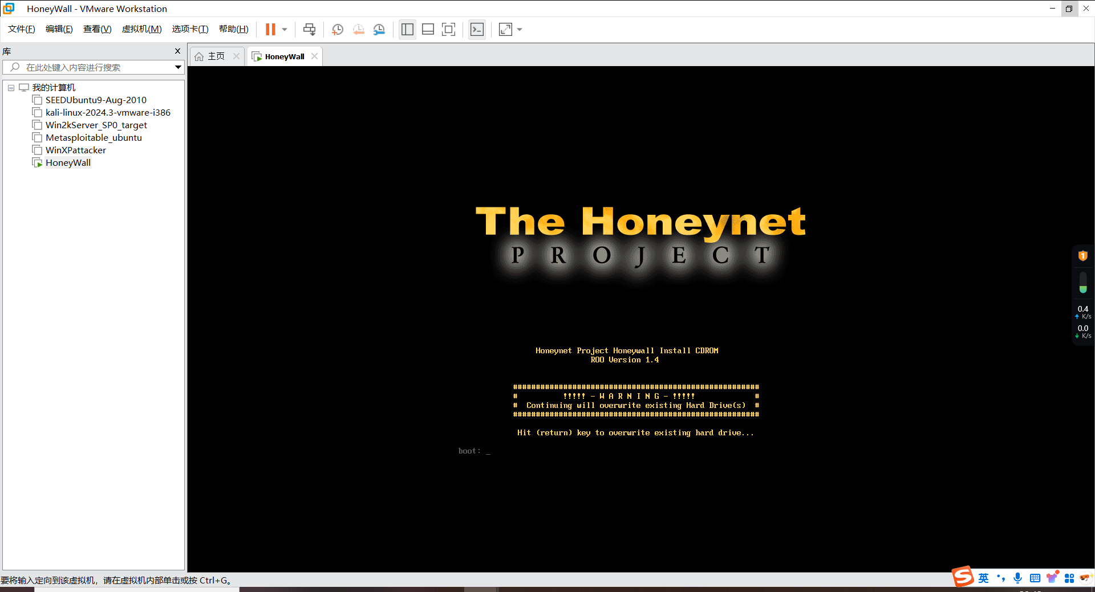Select the running HoneyWall virtual machine entry
Image resolution: width=1095 pixels, height=592 pixels.
68,163
